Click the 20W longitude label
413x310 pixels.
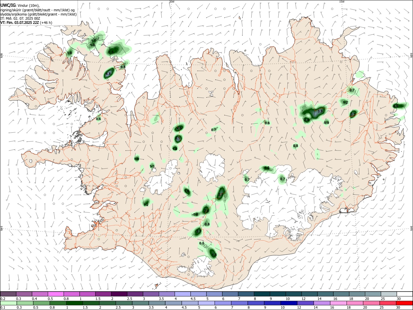tap(172, 2)
